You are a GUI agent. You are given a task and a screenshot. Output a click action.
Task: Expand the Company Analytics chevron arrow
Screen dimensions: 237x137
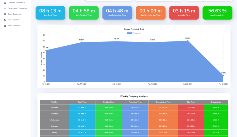pos(25,3)
